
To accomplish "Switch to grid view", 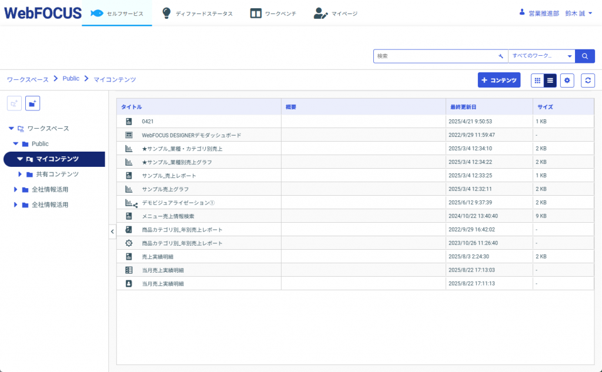I will coord(537,81).
